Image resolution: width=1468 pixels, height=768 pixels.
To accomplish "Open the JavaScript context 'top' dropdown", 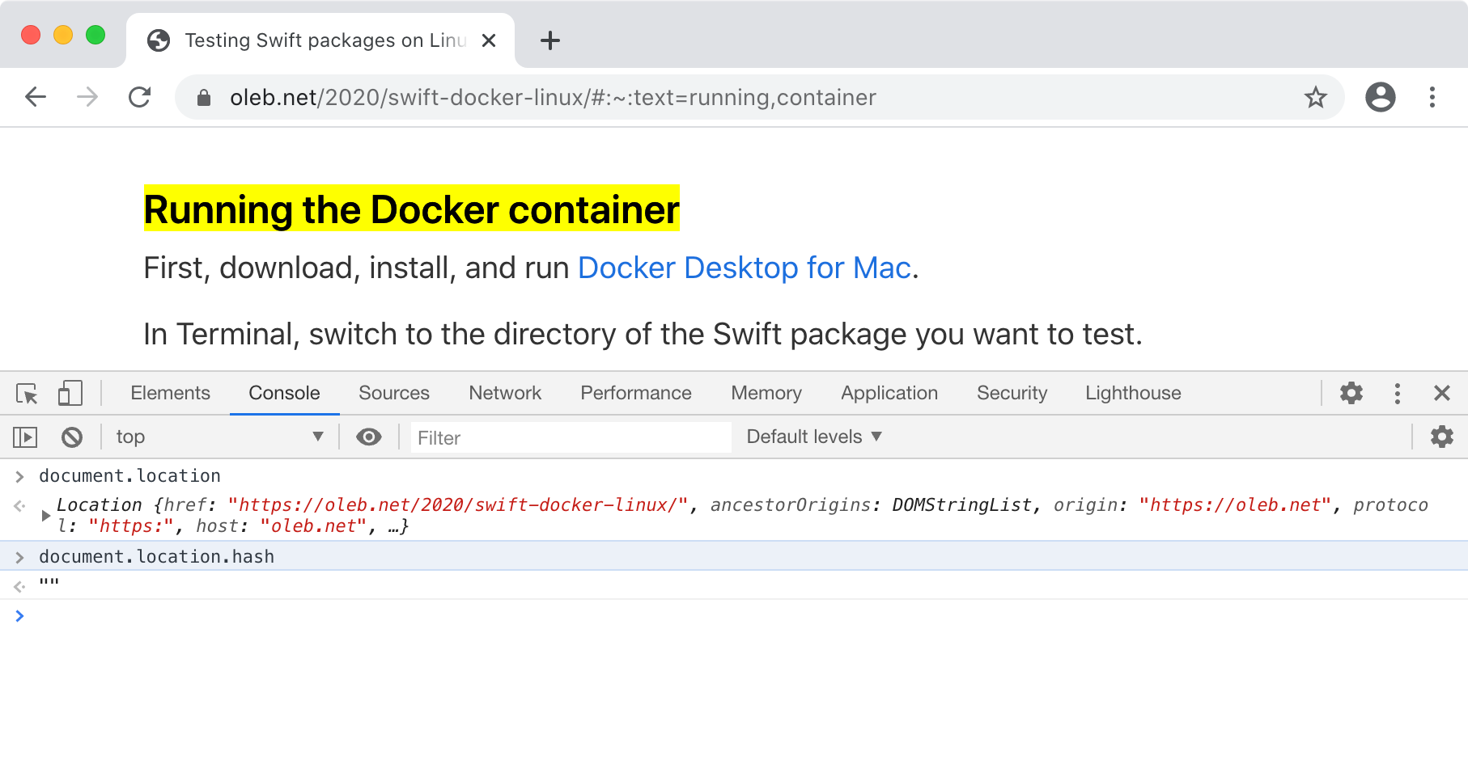I will click(x=219, y=437).
